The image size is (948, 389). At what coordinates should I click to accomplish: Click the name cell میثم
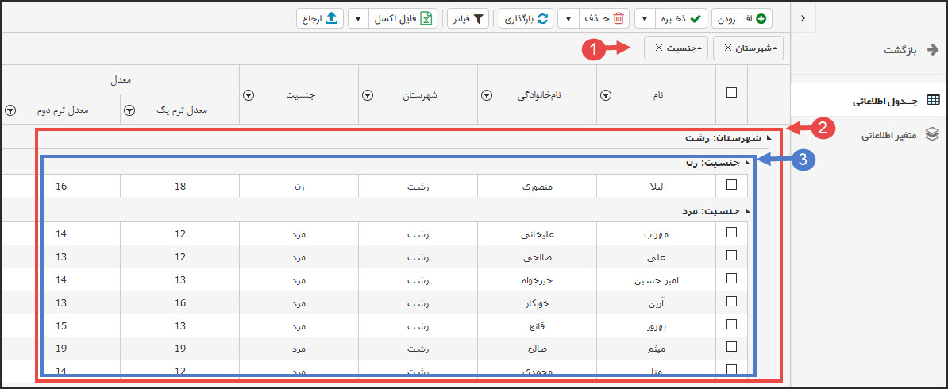point(656,349)
